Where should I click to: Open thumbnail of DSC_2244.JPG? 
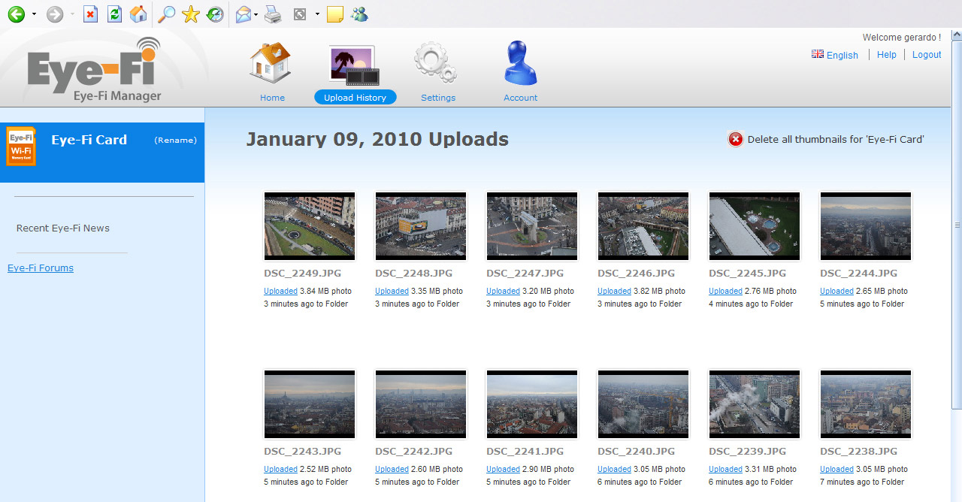(865, 226)
